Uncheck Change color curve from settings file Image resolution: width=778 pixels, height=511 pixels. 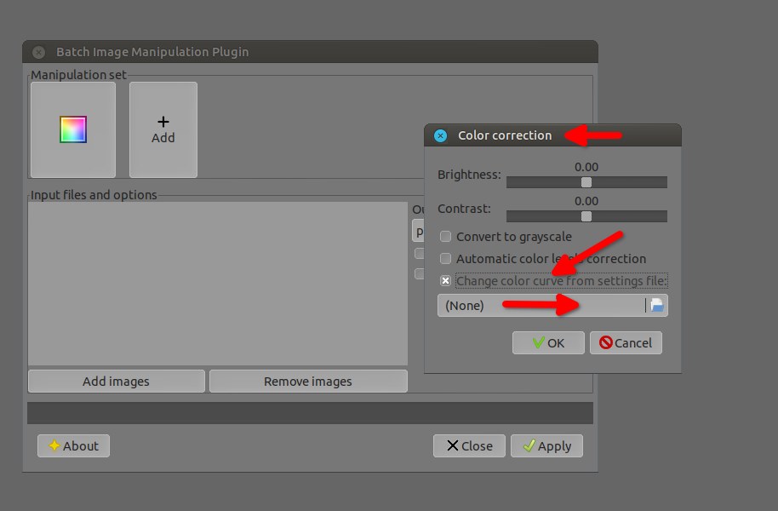pyautogui.click(x=445, y=280)
